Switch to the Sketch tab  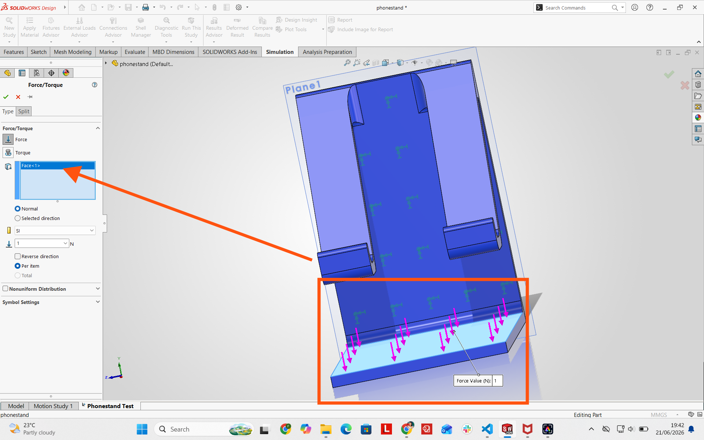point(38,52)
